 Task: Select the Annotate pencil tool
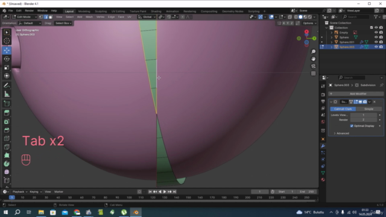click(7, 86)
